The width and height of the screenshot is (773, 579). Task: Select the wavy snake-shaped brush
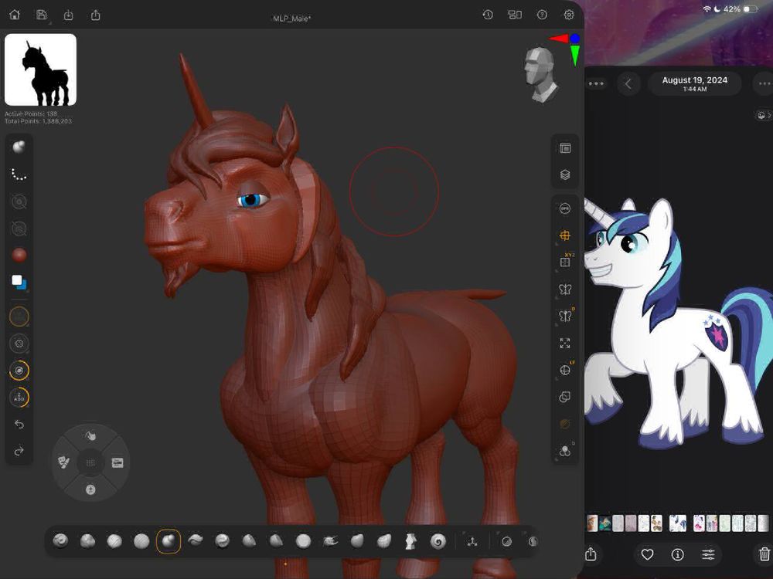click(x=196, y=540)
